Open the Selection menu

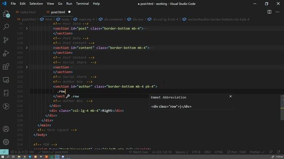[x=36, y=4]
